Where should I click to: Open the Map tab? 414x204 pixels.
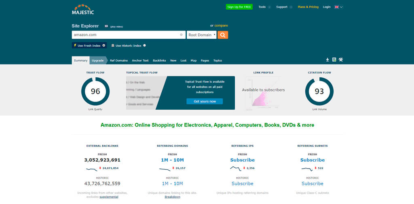(194, 60)
